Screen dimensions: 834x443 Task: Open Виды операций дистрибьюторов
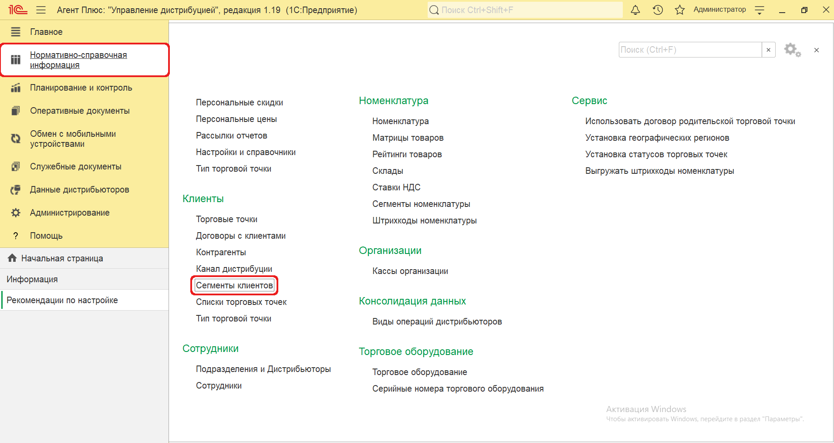point(437,321)
